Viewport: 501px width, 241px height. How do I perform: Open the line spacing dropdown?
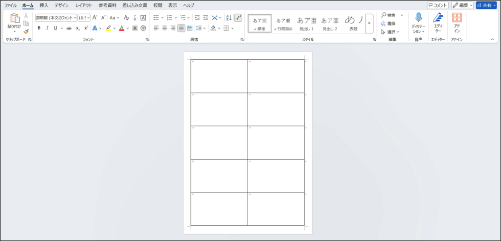pos(201,28)
